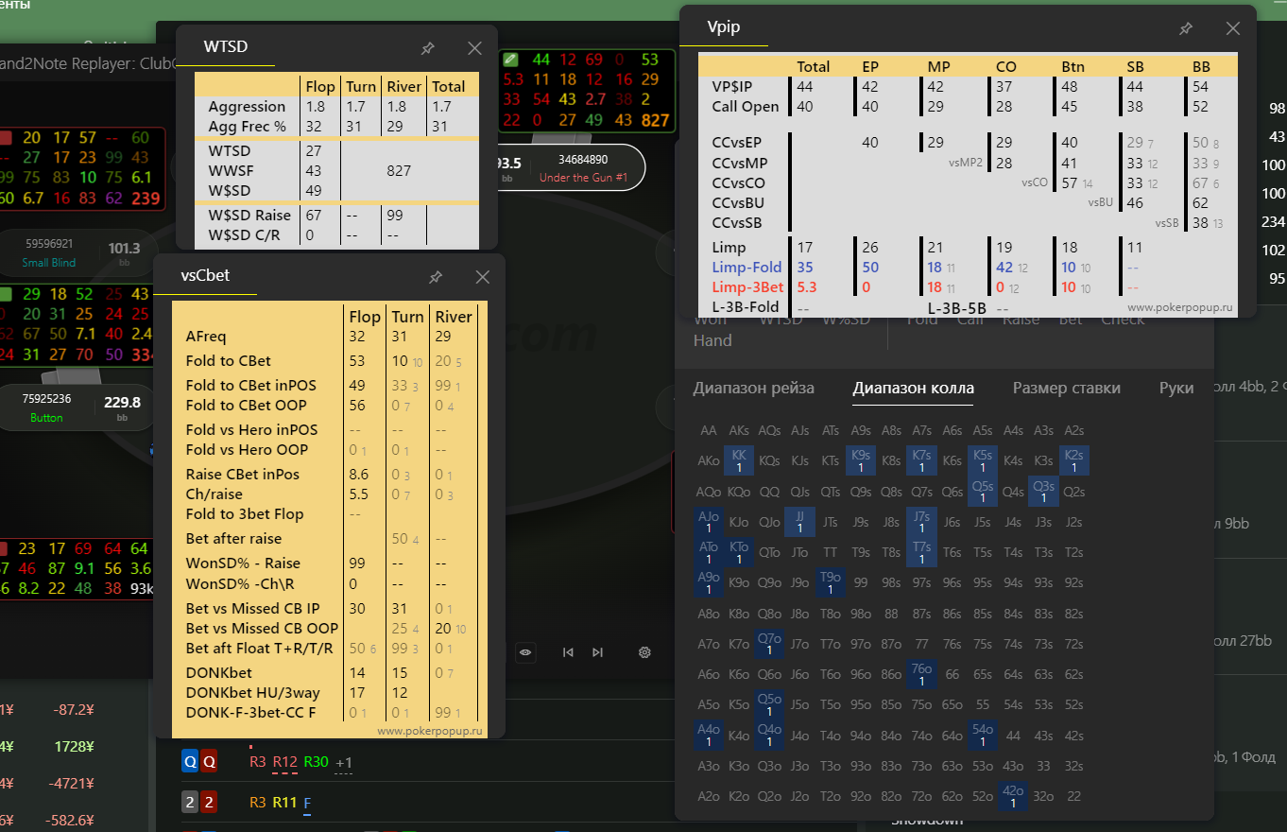Click Button player 75925236
The width and height of the screenshot is (1287, 832).
[x=46, y=408]
